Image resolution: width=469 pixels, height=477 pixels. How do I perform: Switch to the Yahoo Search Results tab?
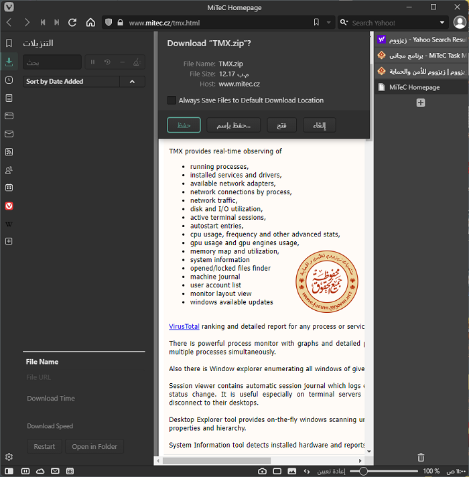(x=421, y=40)
